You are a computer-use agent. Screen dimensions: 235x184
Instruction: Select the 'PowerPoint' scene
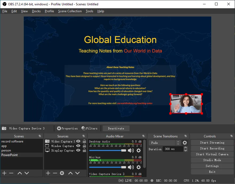(x=22, y=155)
